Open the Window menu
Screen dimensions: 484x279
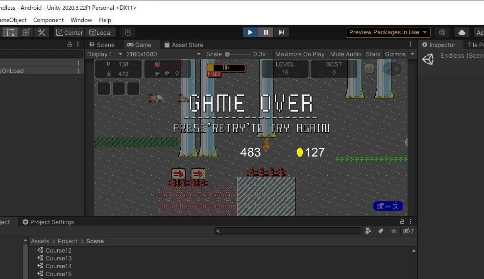(x=81, y=20)
